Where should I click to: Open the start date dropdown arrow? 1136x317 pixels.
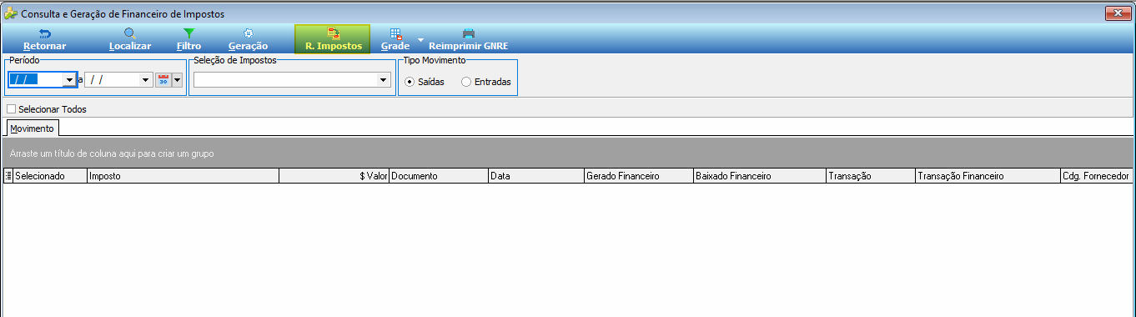pos(69,80)
